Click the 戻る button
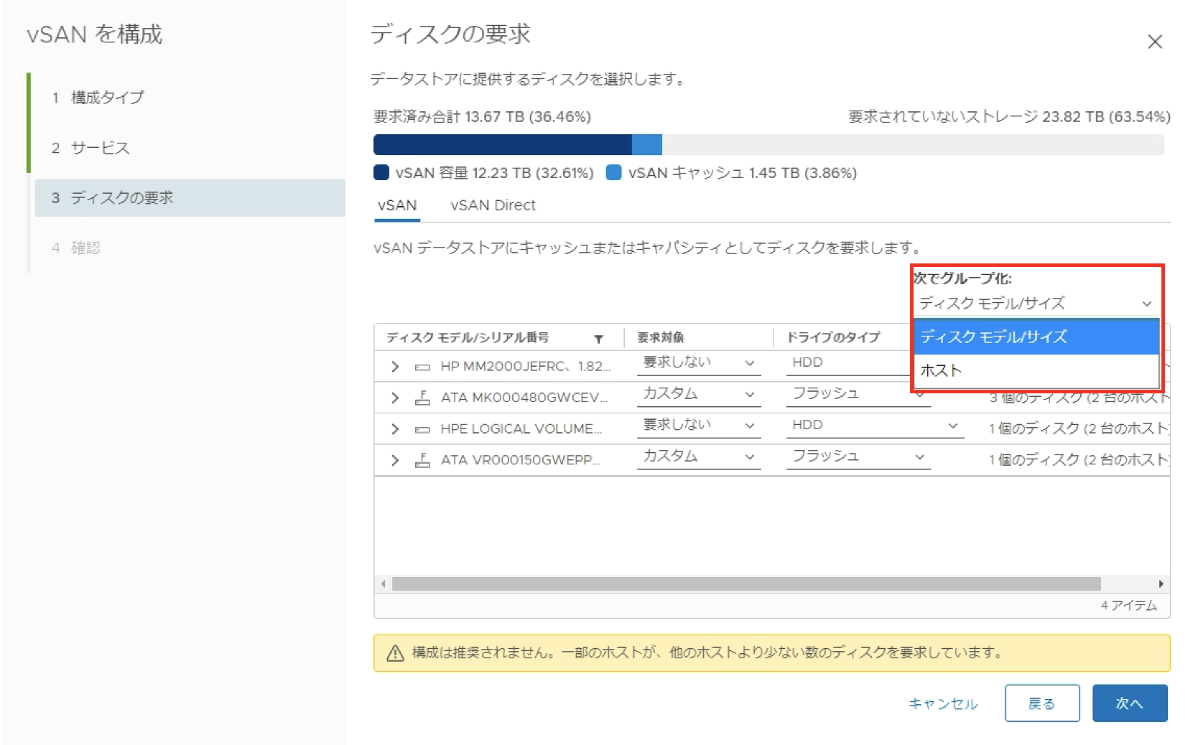The height and width of the screenshot is (745, 1198). coord(1042,703)
